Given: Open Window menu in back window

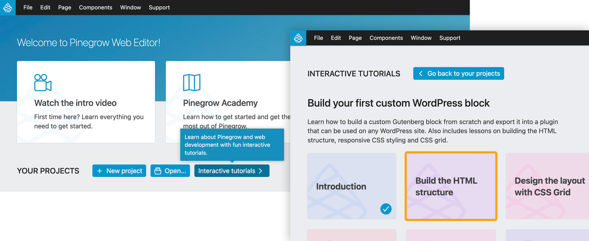Looking at the screenshot, I should click(130, 8).
